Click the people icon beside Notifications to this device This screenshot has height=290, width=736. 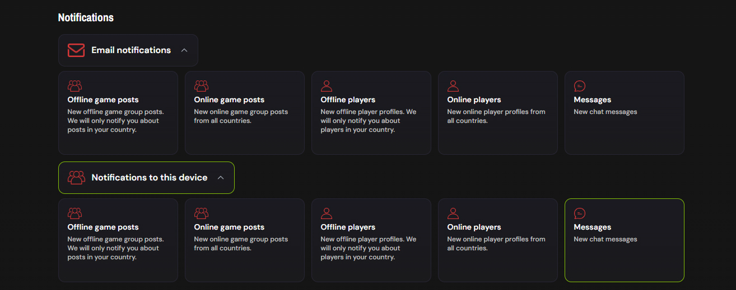[76, 178]
